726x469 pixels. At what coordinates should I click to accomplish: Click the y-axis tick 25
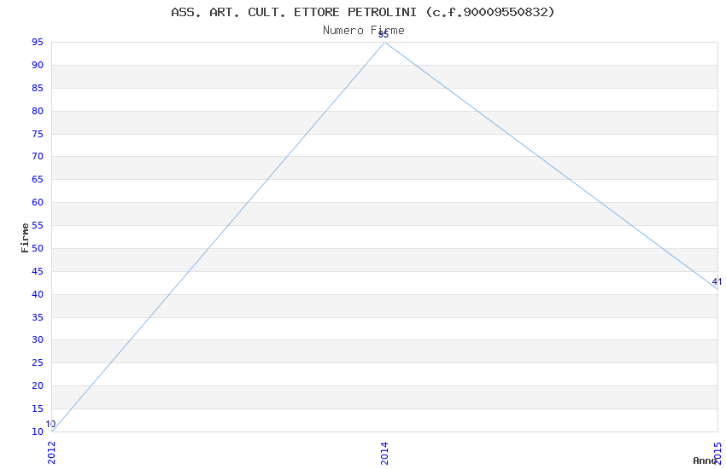38,362
